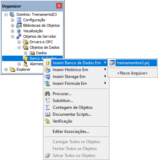This screenshot has width=158, height=160.
Task: Collapse the Objetos de Dados node
Action: (x=19, y=47)
